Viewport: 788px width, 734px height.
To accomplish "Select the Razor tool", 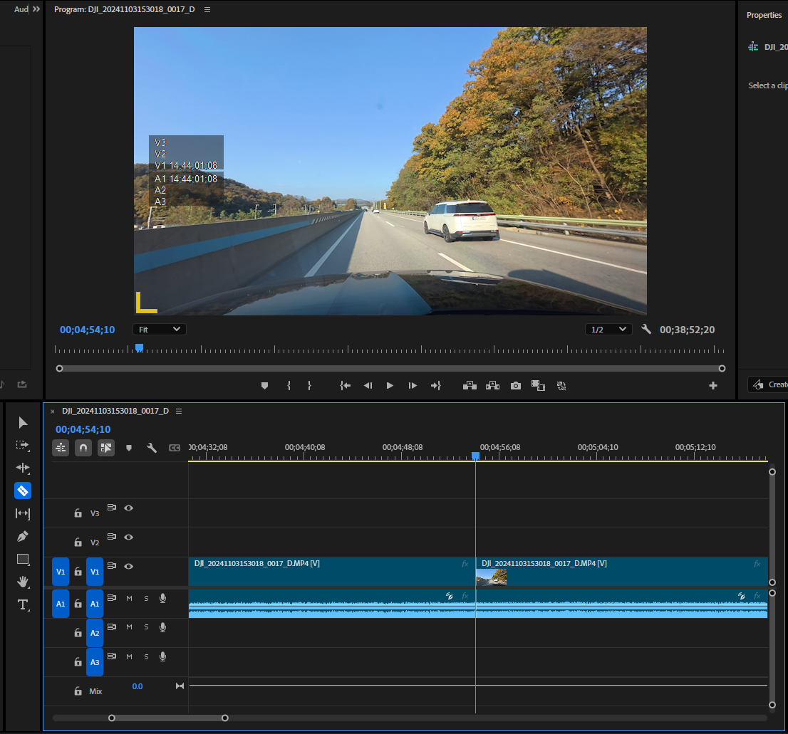I will pos(23,491).
